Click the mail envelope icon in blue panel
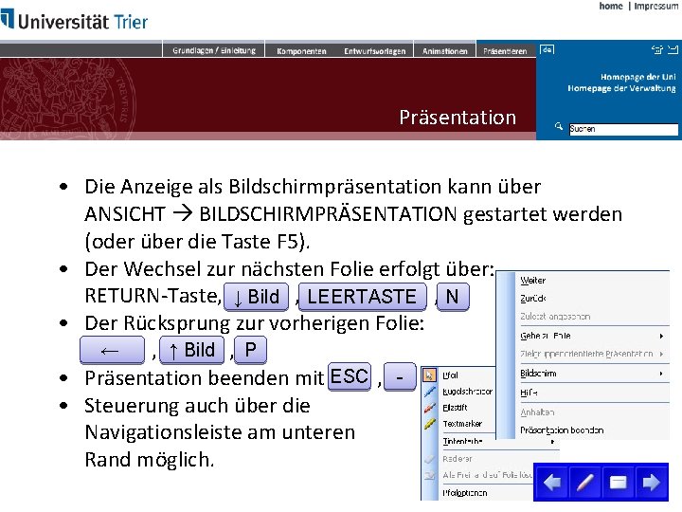 point(673,49)
